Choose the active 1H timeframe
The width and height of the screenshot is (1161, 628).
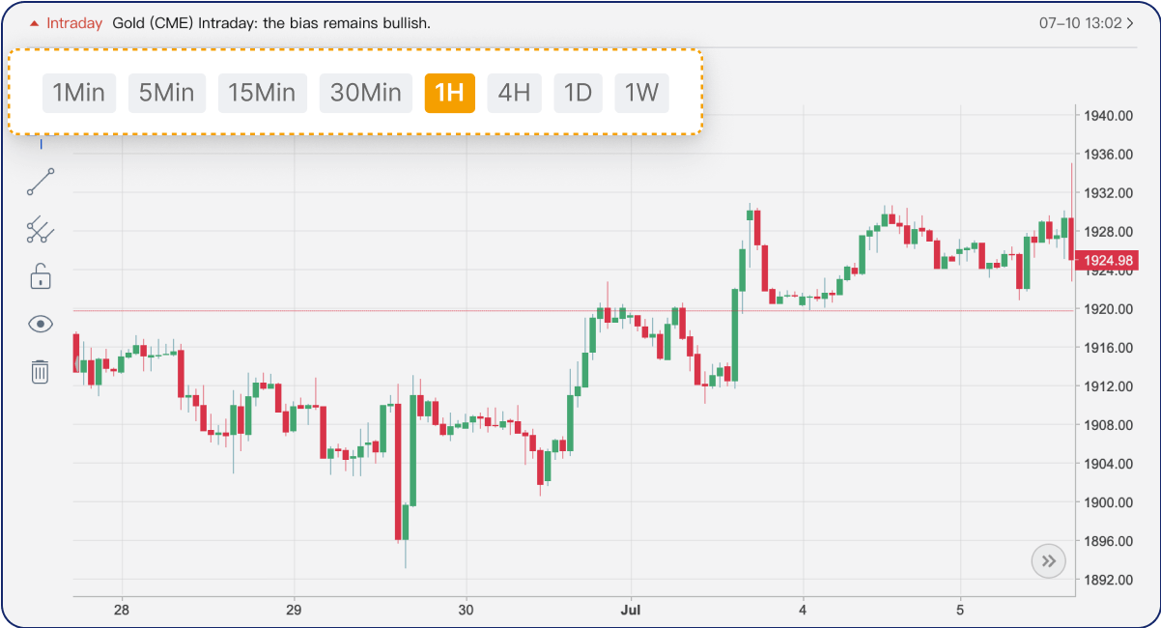coord(450,93)
